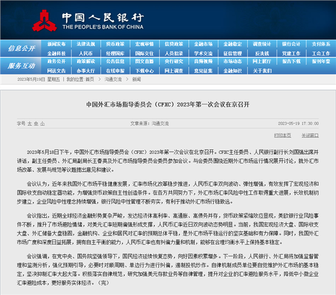Click the 信息公开 section header
Screen dimensions: 336x295
[x=22, y=49]
